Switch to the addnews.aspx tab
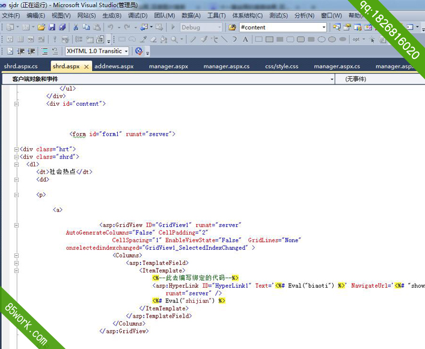The image size is (425, 349). (x=114, y=66)
